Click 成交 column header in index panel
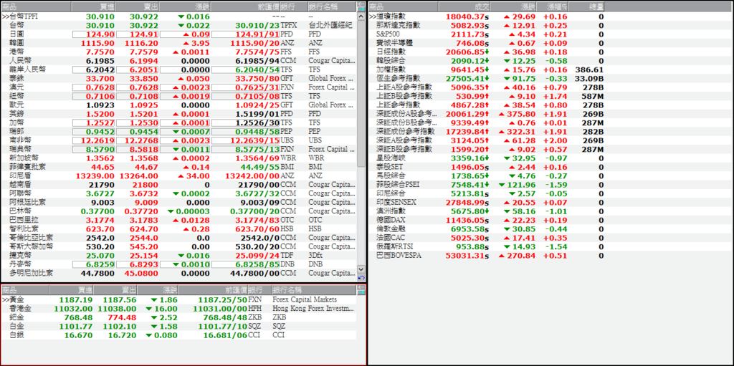The image size is (734, 366). click(464, 6)
